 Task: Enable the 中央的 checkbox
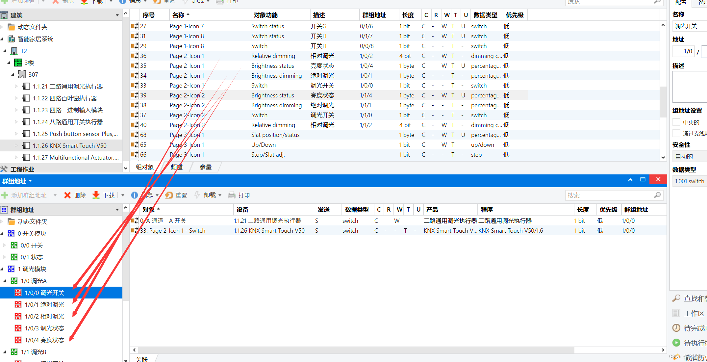tap(676, 122)
